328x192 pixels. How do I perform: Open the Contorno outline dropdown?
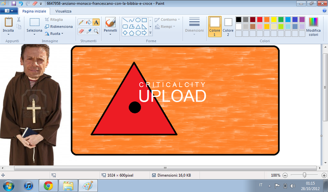point(167,20)
